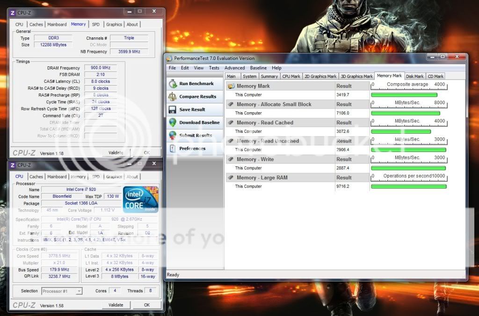This screenshot has width=479, height=316.
Task: Click the Run Benchmark label
Action: (196, 84)
